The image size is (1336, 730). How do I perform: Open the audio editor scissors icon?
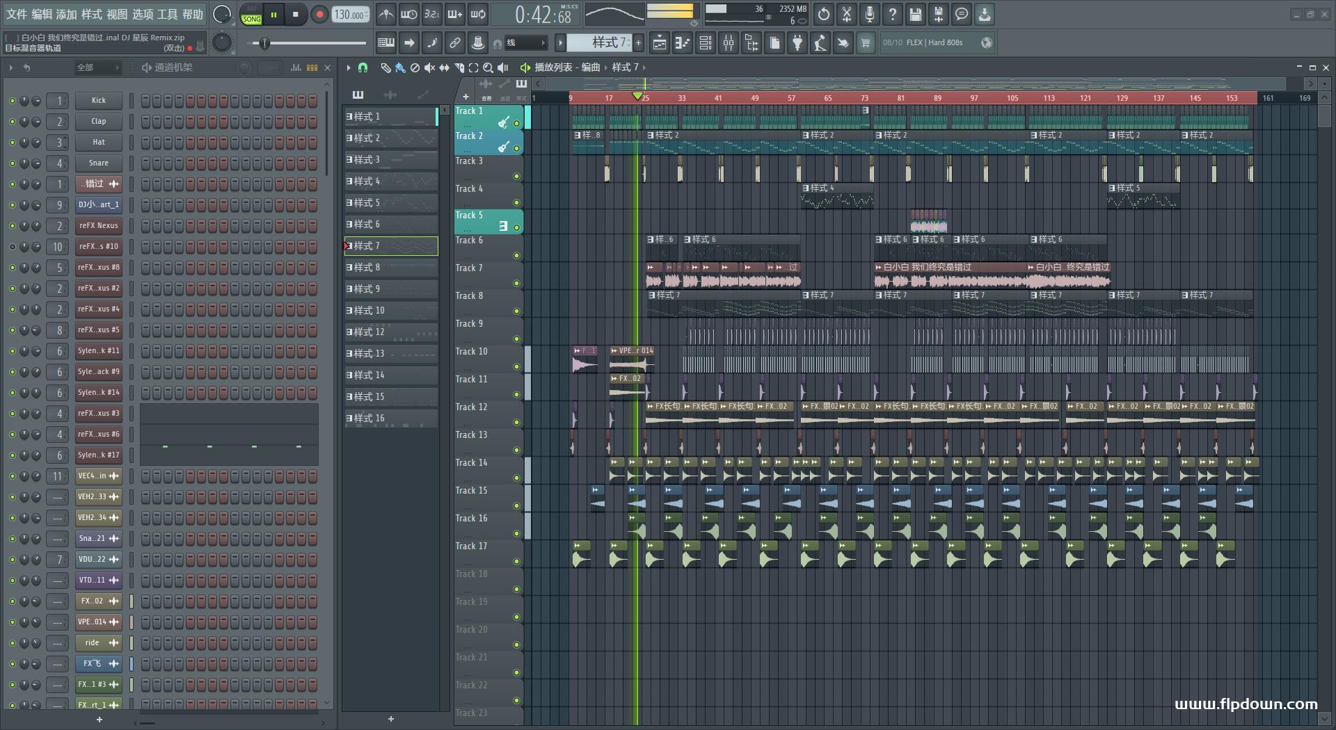(x=847, y=14)
